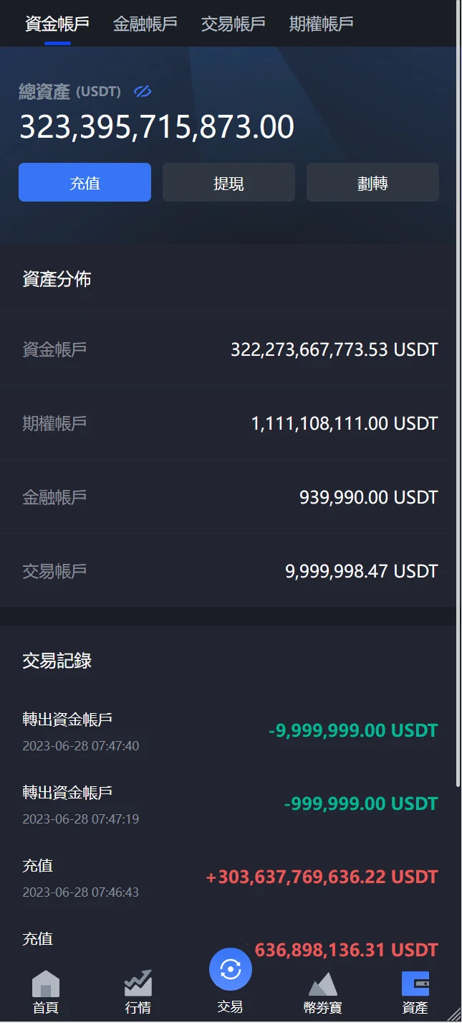Click the 劃轉 transfer button

coord(372,183)
